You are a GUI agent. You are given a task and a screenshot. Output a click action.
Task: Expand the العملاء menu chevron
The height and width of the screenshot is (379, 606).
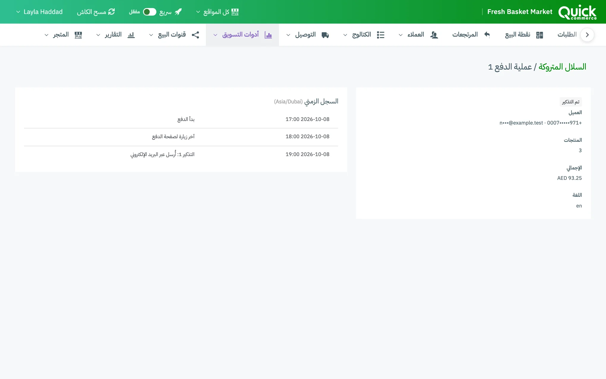point(401,35)
